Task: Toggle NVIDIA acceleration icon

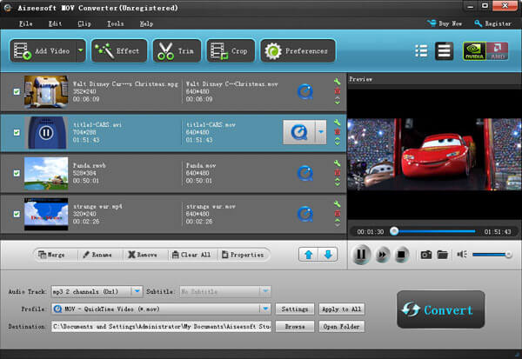Action: pyautogui.click(x=474, y=51)
